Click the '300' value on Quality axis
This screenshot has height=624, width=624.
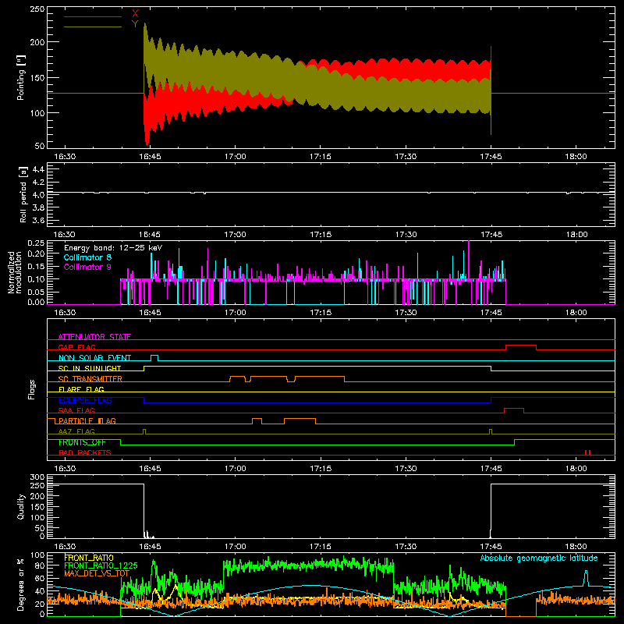[x=37, y=477]
